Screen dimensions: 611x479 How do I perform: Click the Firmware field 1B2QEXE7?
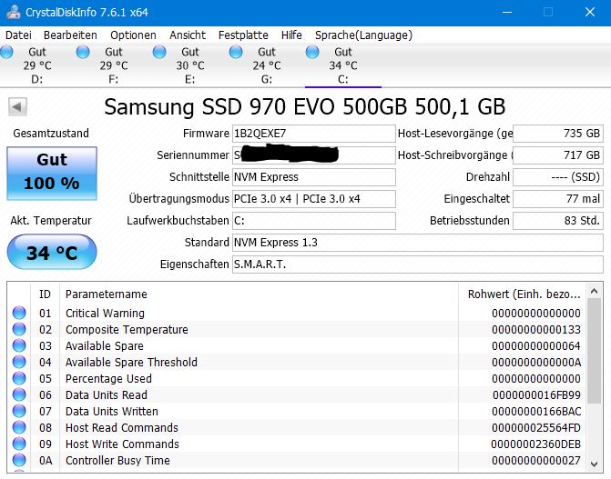coord(313,134)
